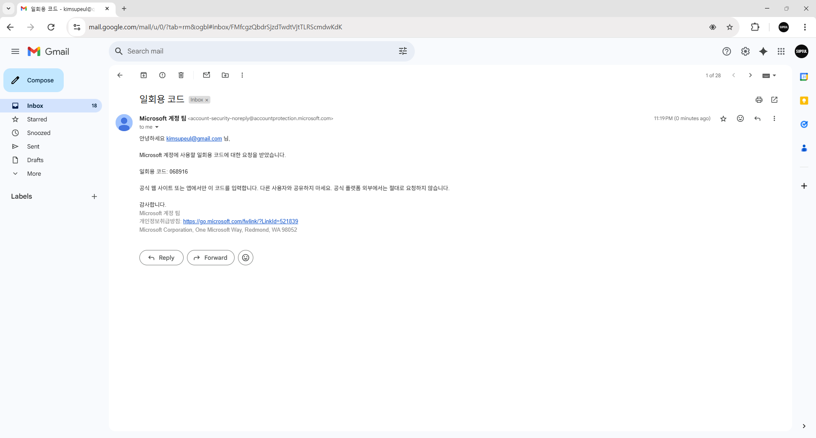Image resolution: width=816 pixels, height=438 pixels.
Task: Show recipient details dropdown arrow
Action: tap(157, 127)
